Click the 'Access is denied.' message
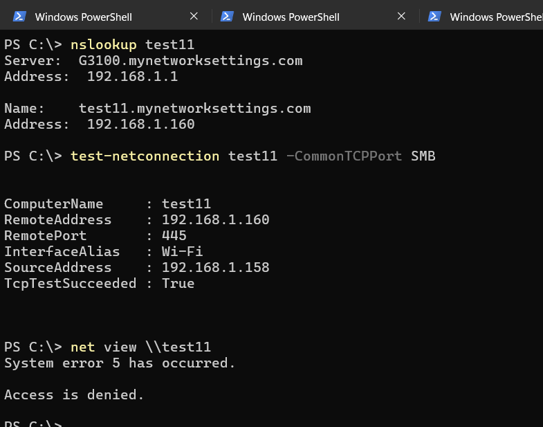 click(74, 394)
